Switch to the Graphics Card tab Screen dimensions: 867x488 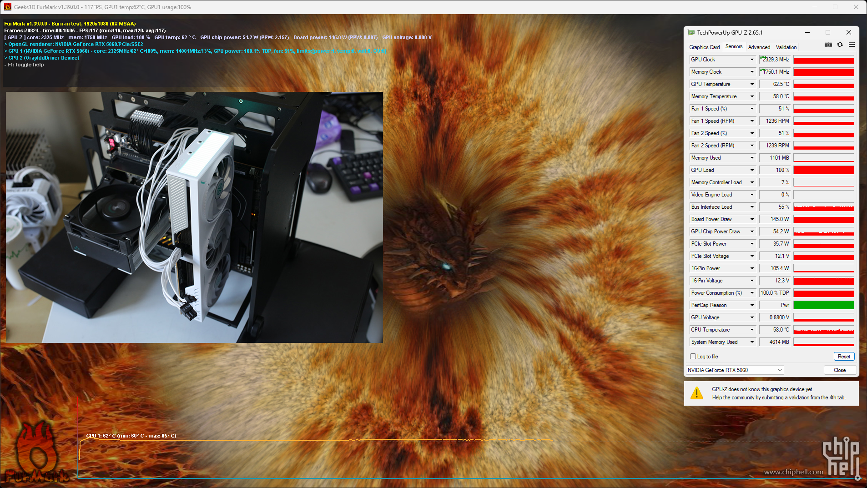704,47
